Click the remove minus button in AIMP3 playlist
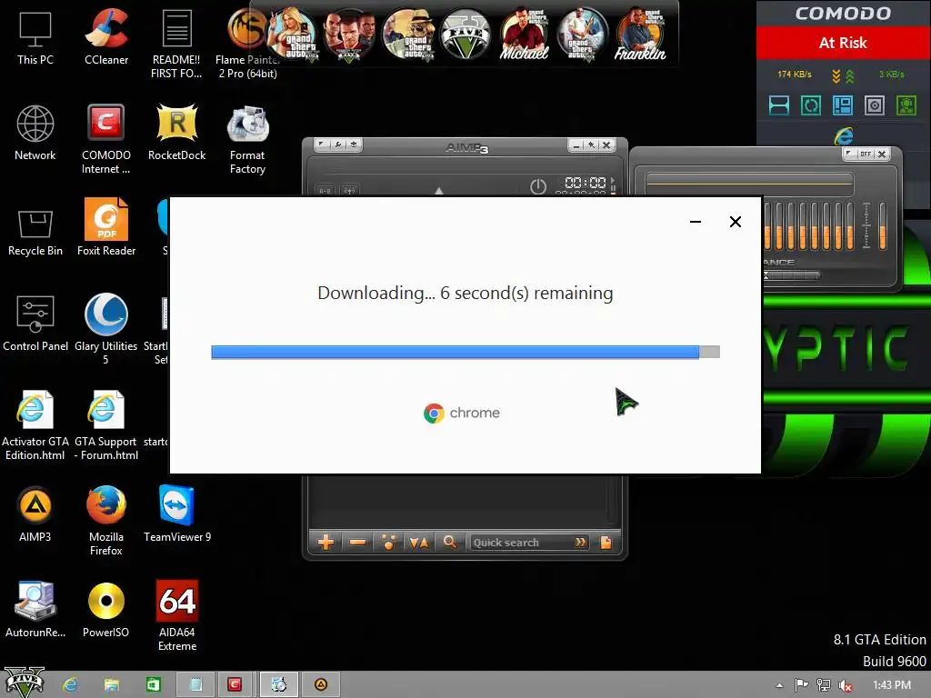931x698 pixels. (x=357, y=542)
